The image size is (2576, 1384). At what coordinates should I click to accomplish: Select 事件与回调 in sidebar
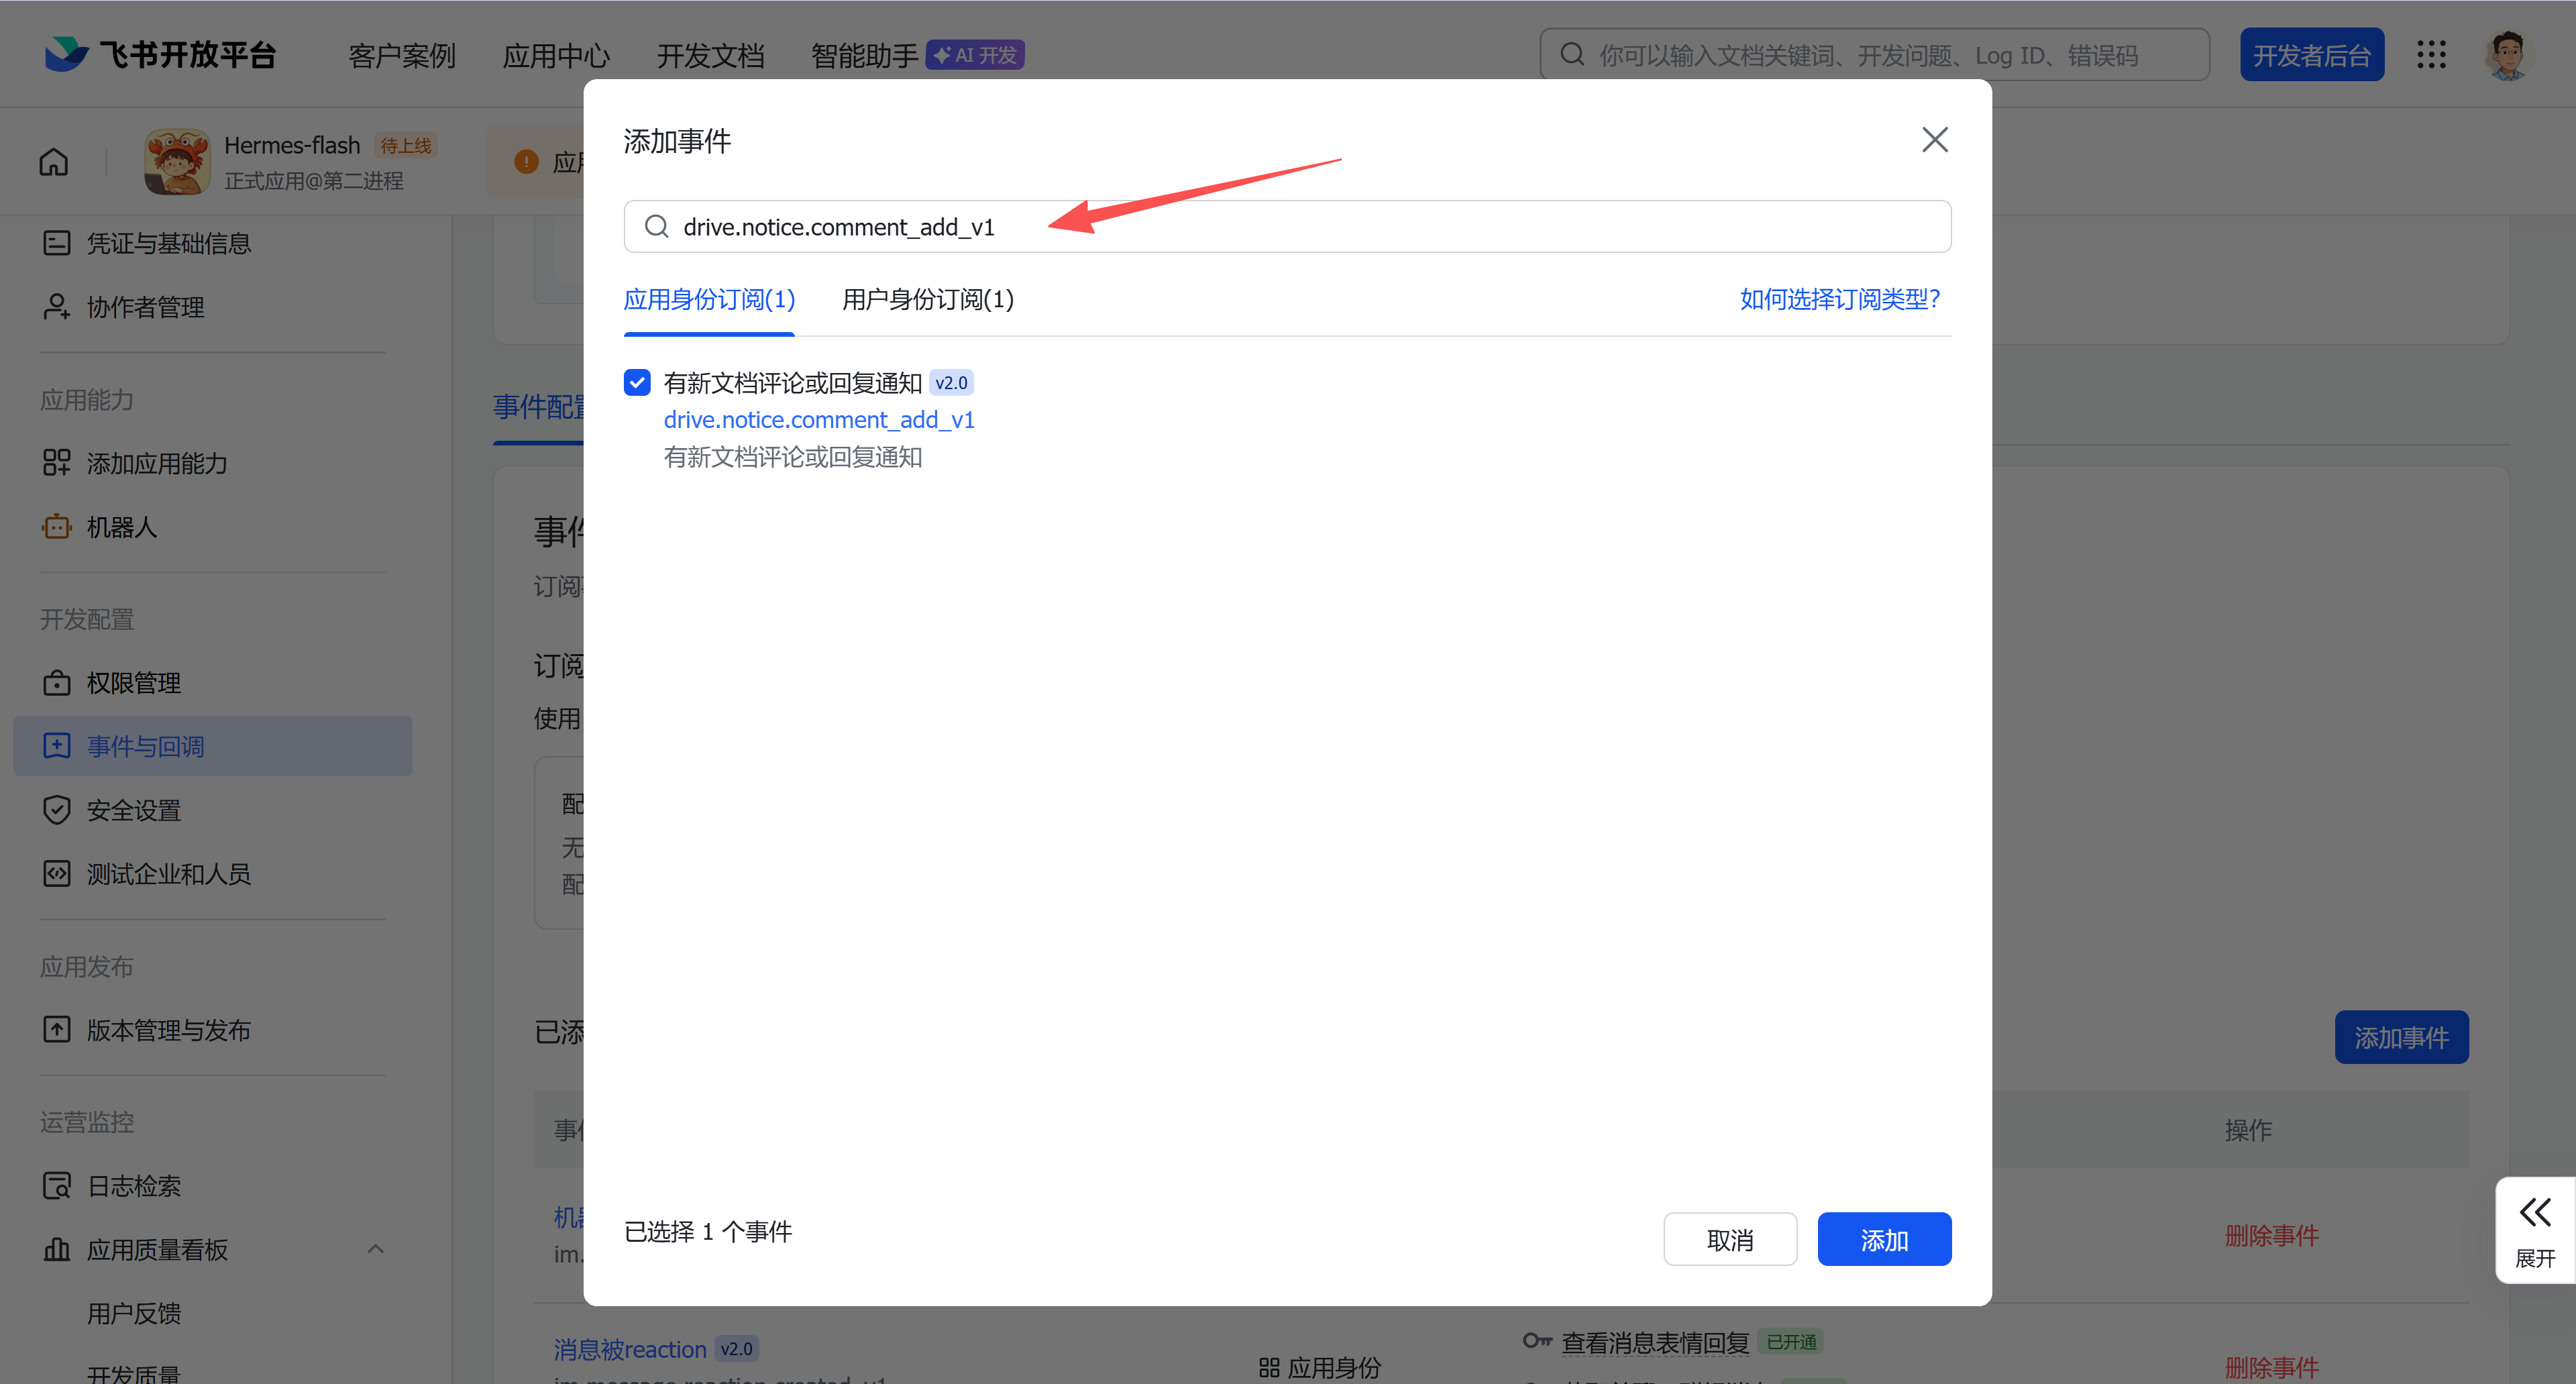(212, 746)
